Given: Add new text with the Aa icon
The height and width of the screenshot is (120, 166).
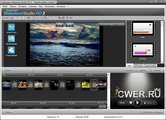Looking at the screenshot, I should point(11,27).
